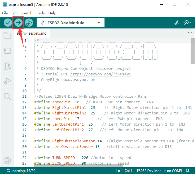Click 'LeftObstacleSensor' on line 20
The height and width of the screenshot is (174, 195).
click(x=73, y=147)
